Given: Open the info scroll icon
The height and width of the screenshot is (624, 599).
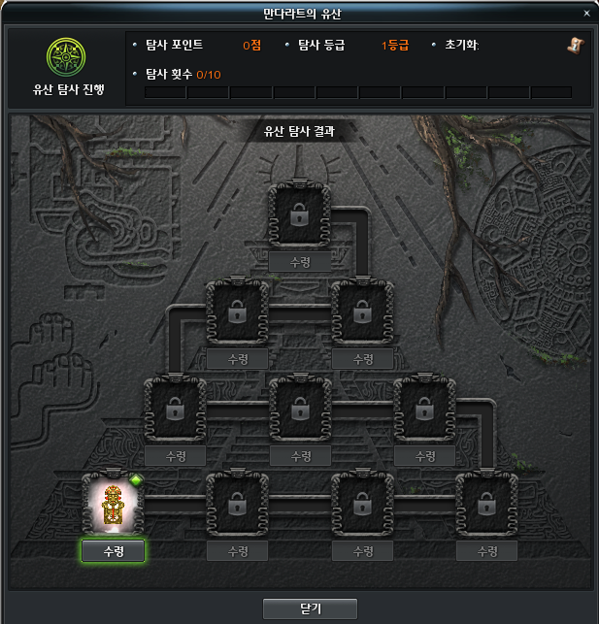Looking at the screenshot, I should click(575, 46).
